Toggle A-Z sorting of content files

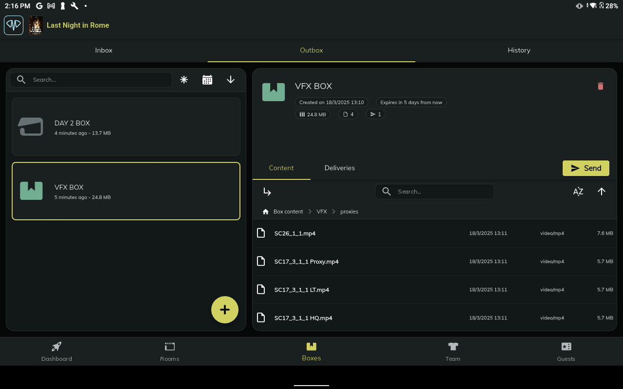[x=578, y=192]
